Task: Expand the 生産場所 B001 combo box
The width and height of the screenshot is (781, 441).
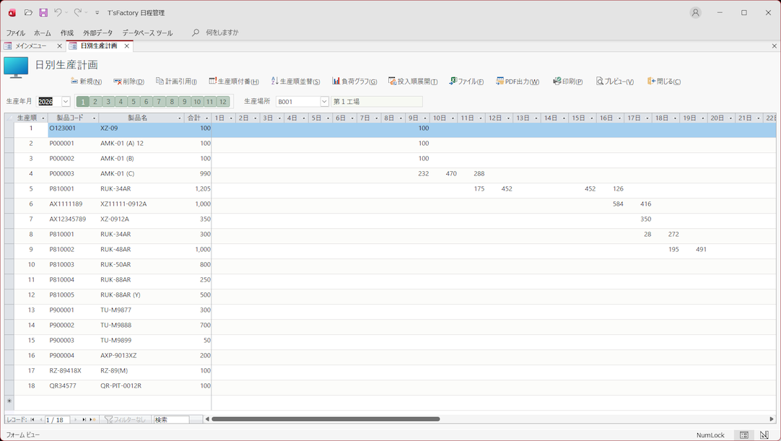Action: pyautogui.click(x=324, y=102)
